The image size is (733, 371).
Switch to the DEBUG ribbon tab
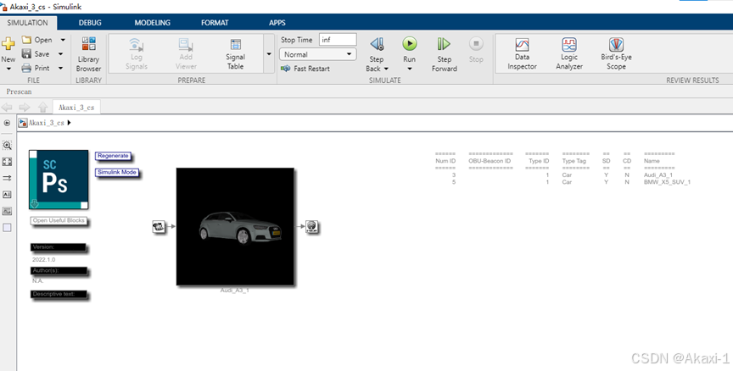[90, 22]
